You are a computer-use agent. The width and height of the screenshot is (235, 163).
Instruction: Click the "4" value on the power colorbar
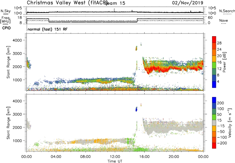(218, 81)
